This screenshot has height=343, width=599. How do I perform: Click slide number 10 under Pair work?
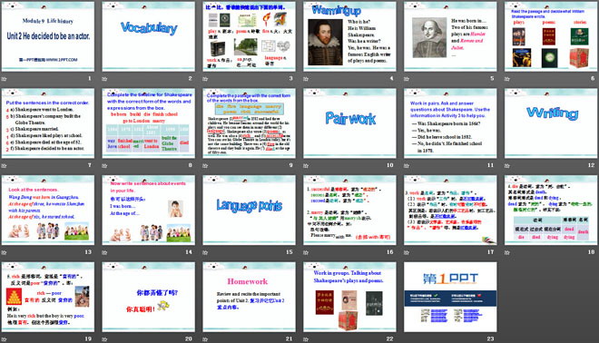tap(389, 165)
